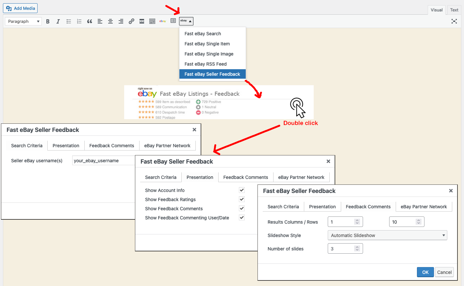
Task: Click the Seller eBay username input field
Action: click(x=104, y=161)
